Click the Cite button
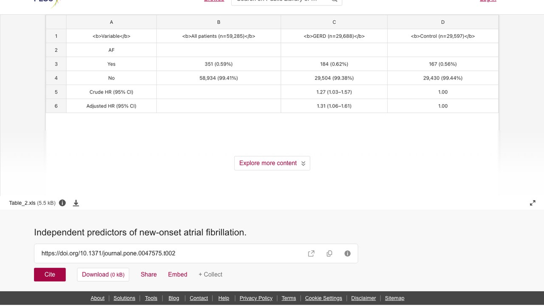This screenshot has height=306, width=544. [50, 275]
